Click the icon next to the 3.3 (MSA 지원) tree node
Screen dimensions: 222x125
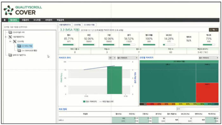click(x=19, y=46)
